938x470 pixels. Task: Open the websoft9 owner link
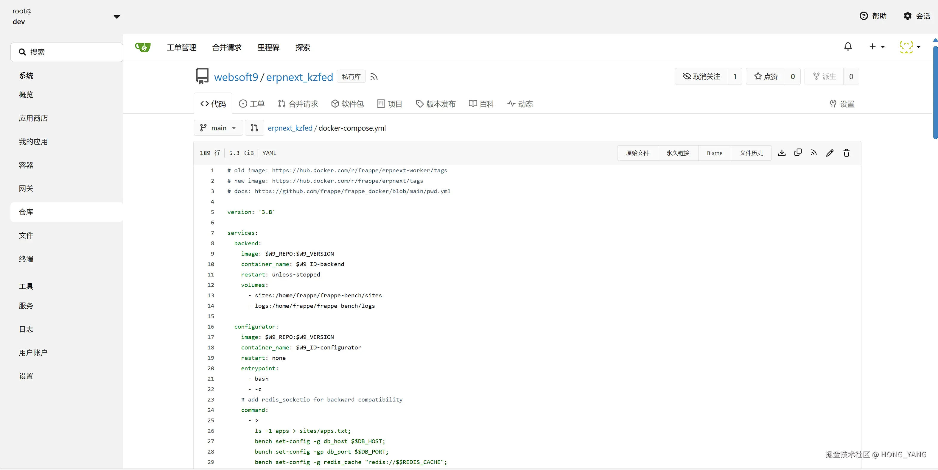[x=236, y=77]
